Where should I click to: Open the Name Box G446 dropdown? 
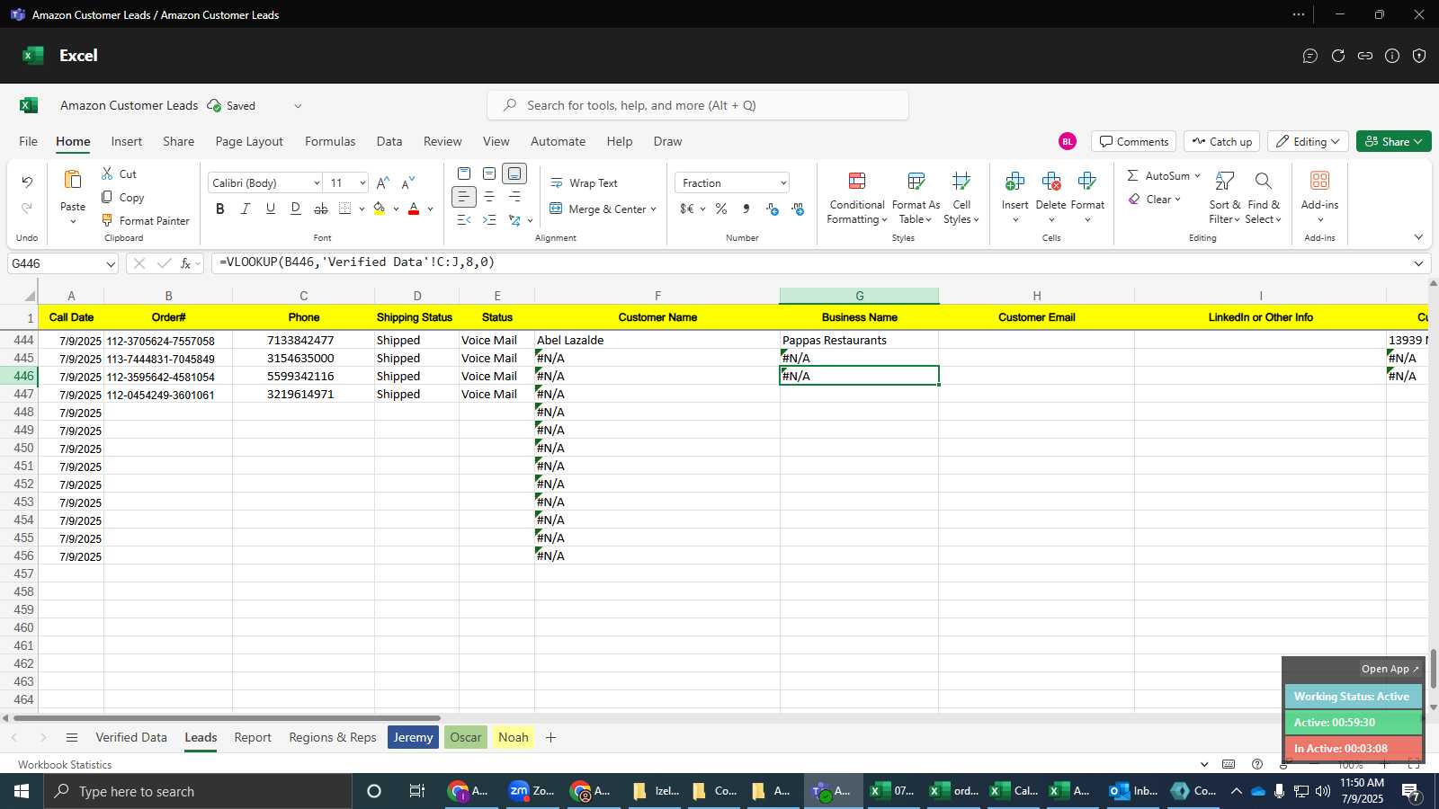point(111,264)
